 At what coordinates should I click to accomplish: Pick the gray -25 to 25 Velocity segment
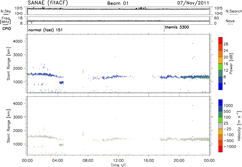[221, 126]
